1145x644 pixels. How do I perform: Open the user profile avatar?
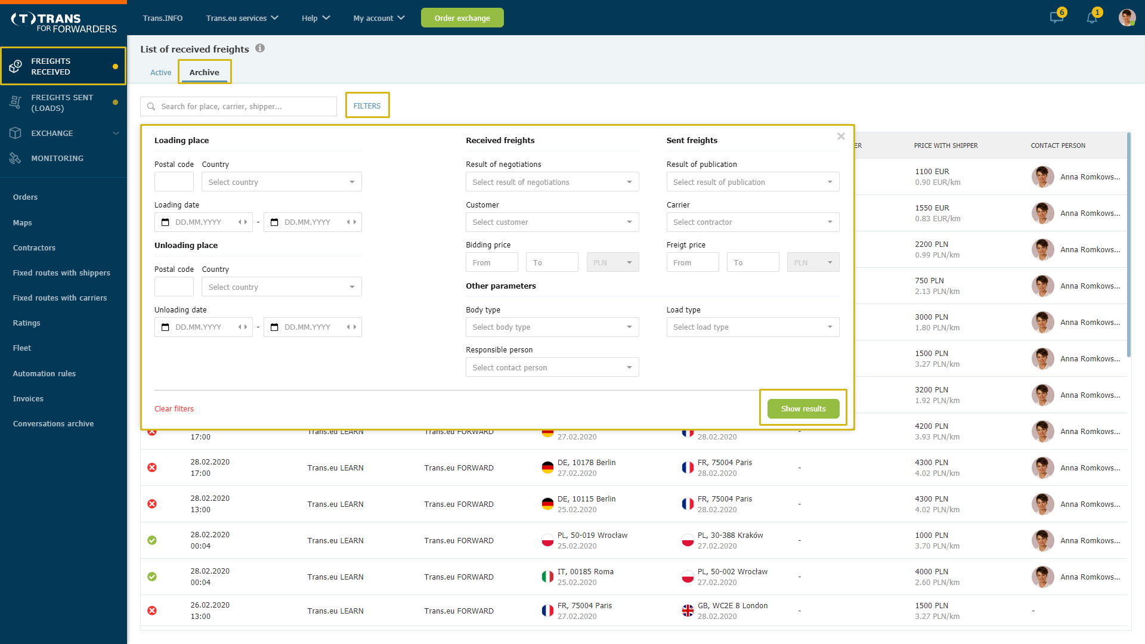tap(1127, 17)
